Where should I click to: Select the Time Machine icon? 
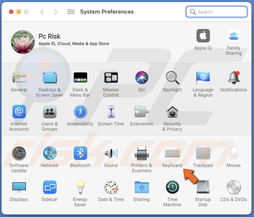[x=172, y=188]
